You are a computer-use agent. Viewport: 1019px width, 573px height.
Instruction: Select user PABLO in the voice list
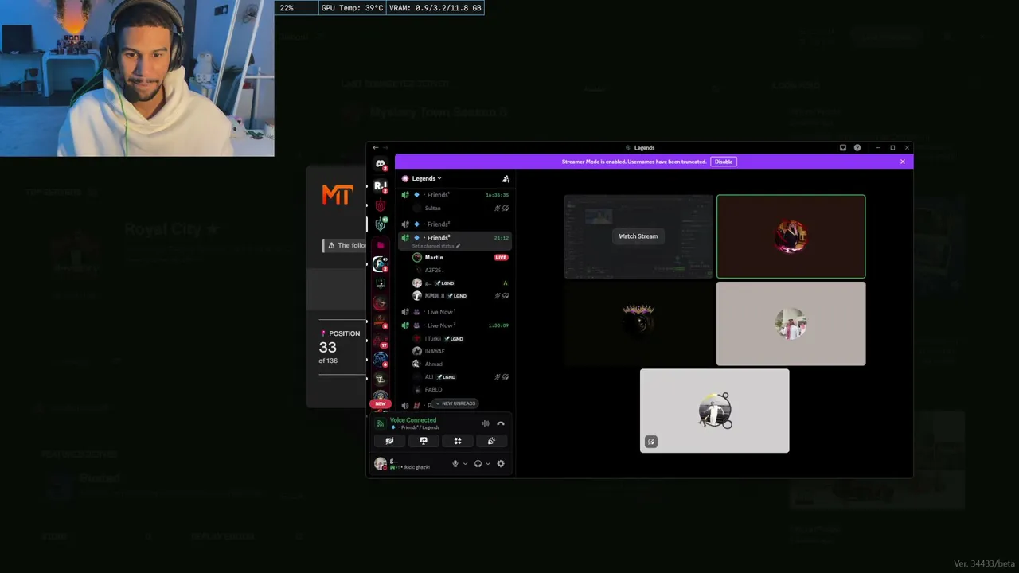433,390
